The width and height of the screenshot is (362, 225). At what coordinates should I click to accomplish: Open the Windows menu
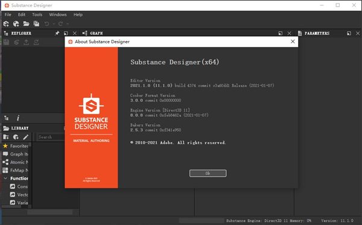coord(58,14)
